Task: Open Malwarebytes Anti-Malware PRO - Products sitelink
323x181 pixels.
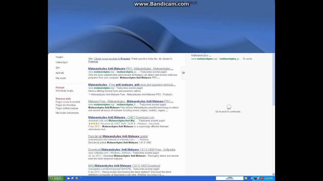Action: (149, 95)
